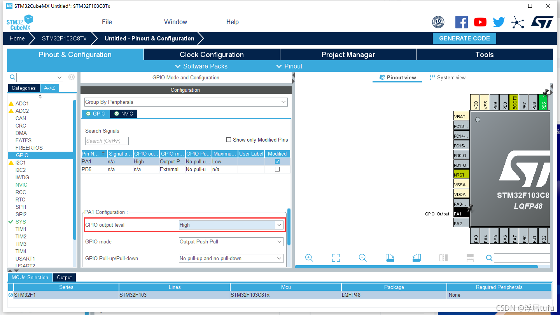Click the STM32CubeMX logo
The width and height of the screenshot is (560, 315).
(19, 22)
